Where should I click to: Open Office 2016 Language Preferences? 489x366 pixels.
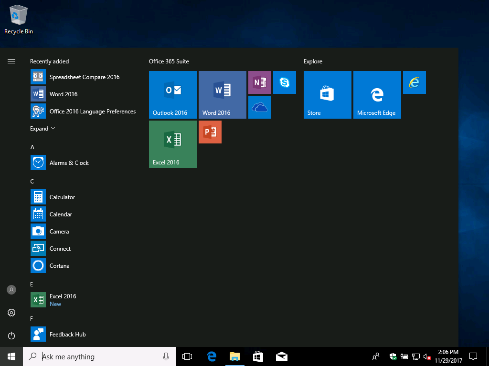(84, 111)
